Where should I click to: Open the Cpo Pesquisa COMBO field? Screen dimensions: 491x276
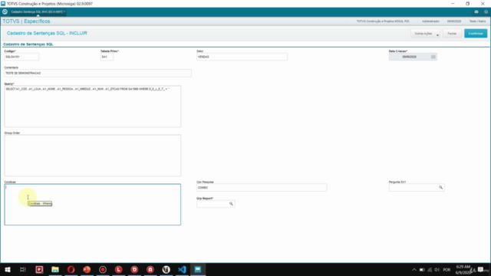tap(262, 187)
